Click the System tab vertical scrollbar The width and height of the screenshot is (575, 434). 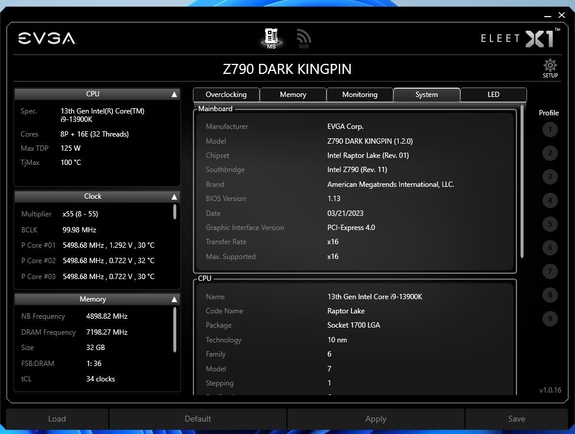point(522,182)
